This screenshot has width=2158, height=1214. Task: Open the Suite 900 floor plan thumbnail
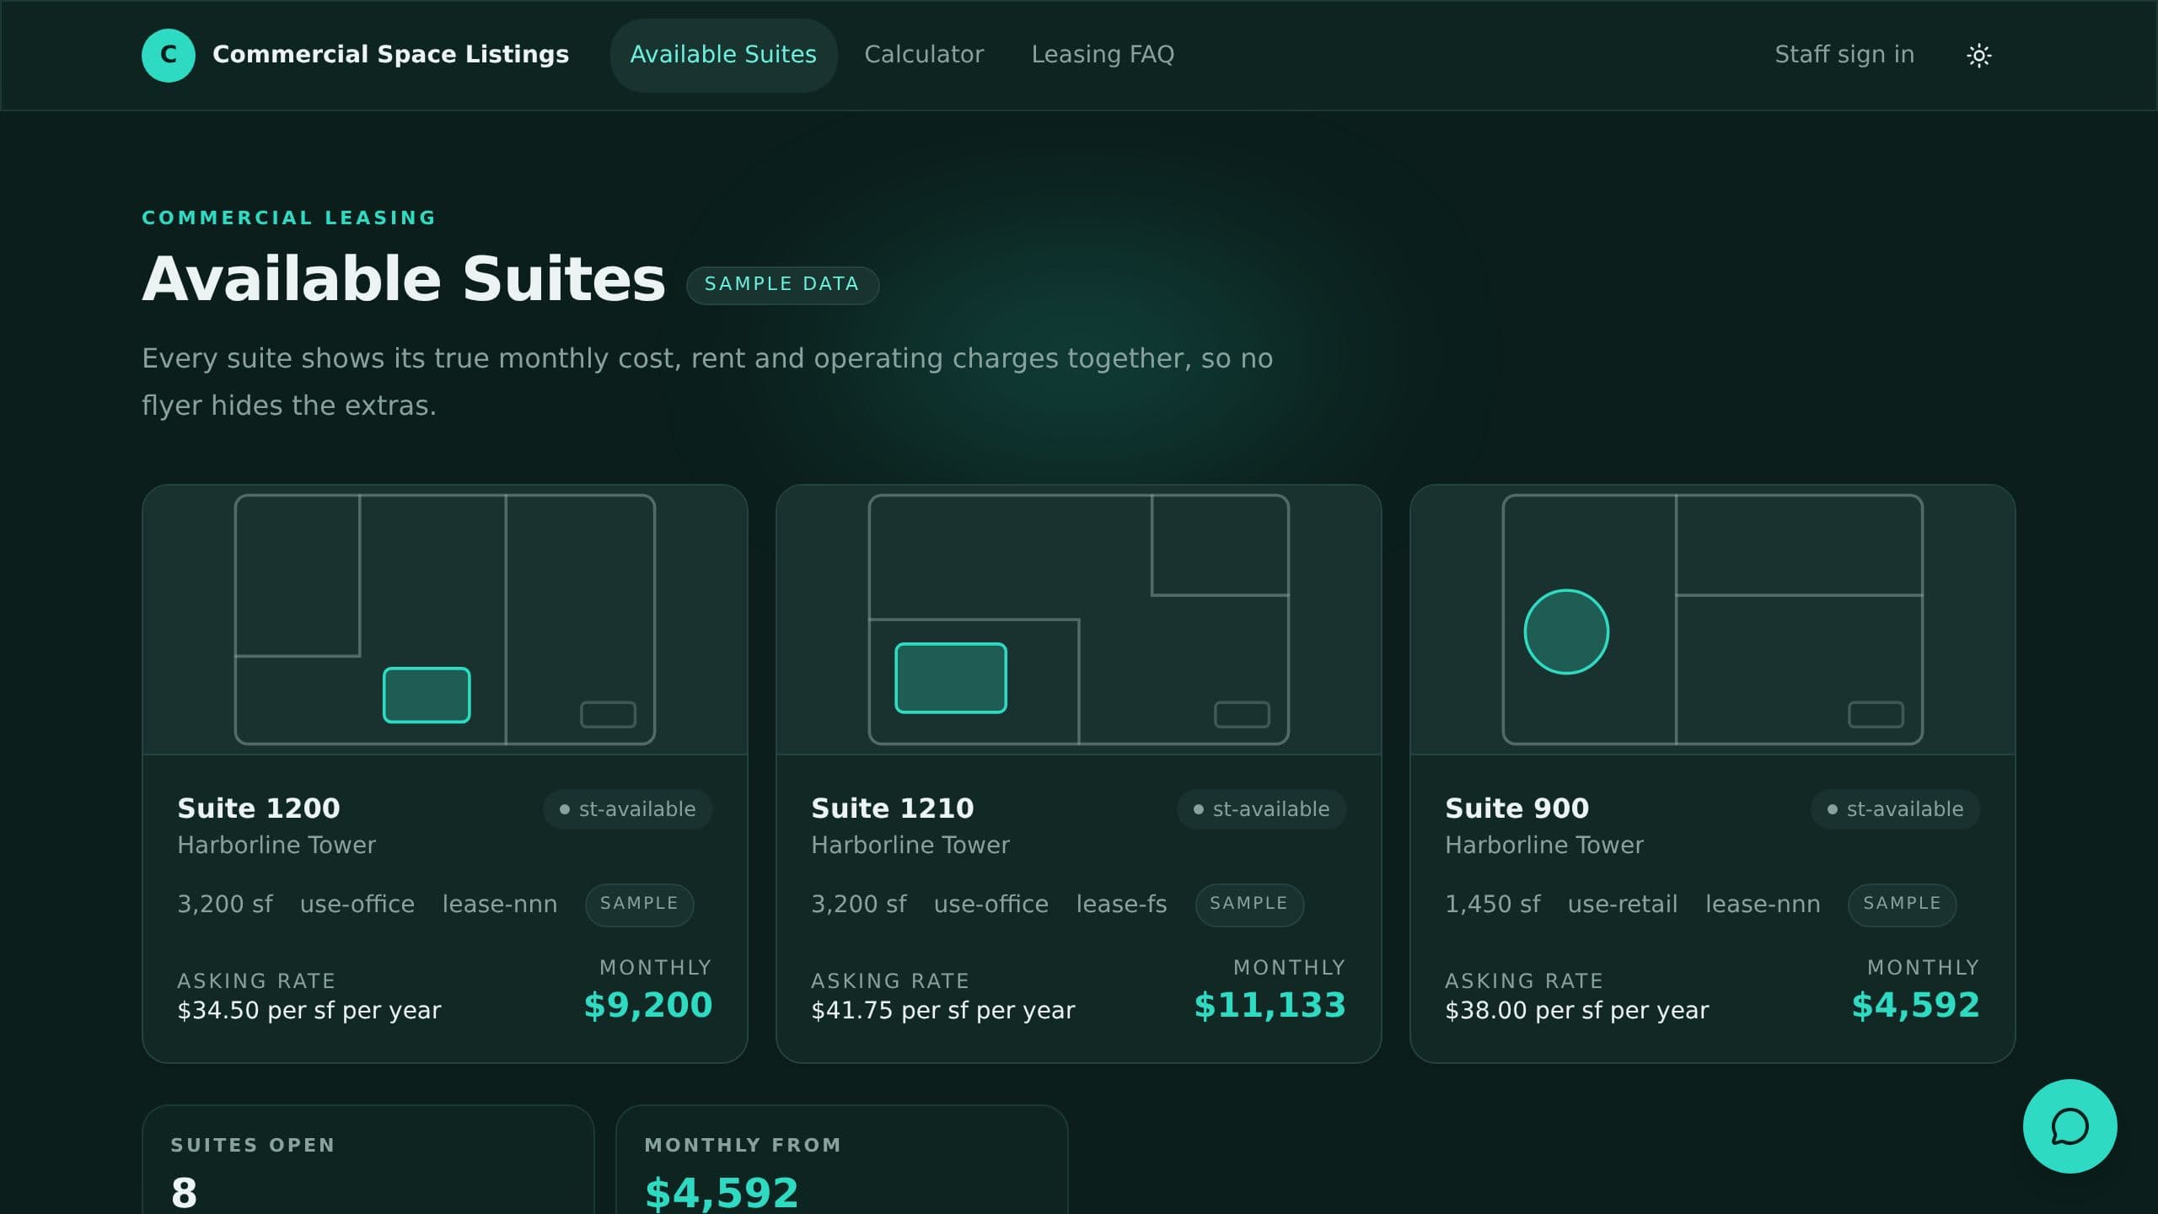[x=1713, y=620]
